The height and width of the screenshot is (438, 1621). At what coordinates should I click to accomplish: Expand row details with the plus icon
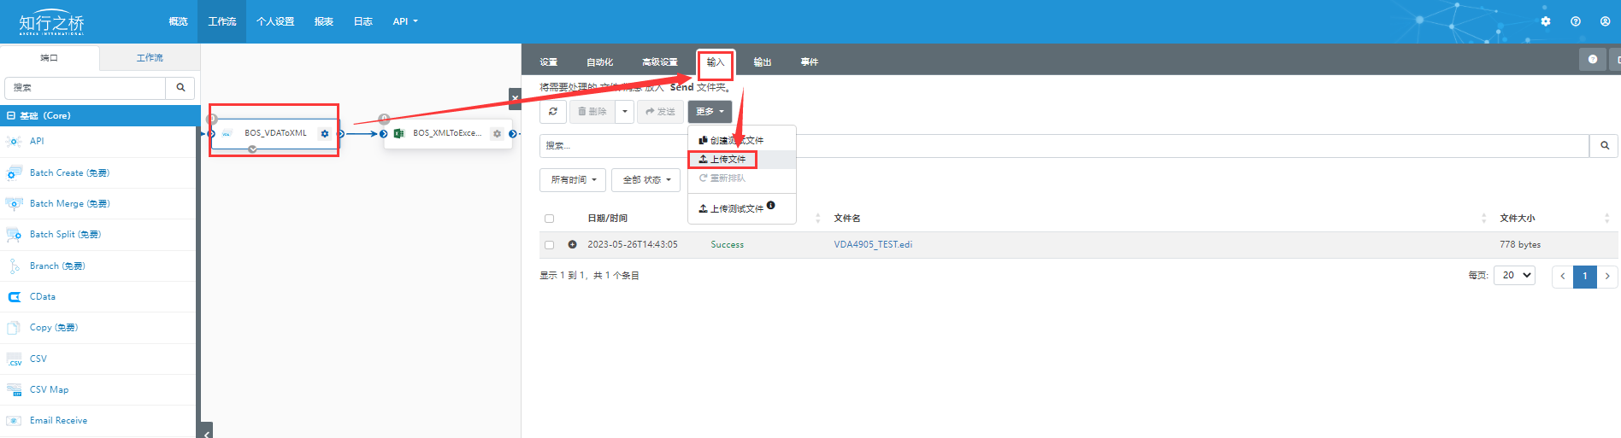coord(572,245)
